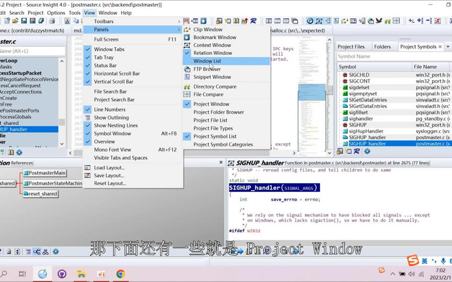The height and width of the screenshot is (282, 452).
Task: Open the Panels submenu entry
Action: point(133,29)
